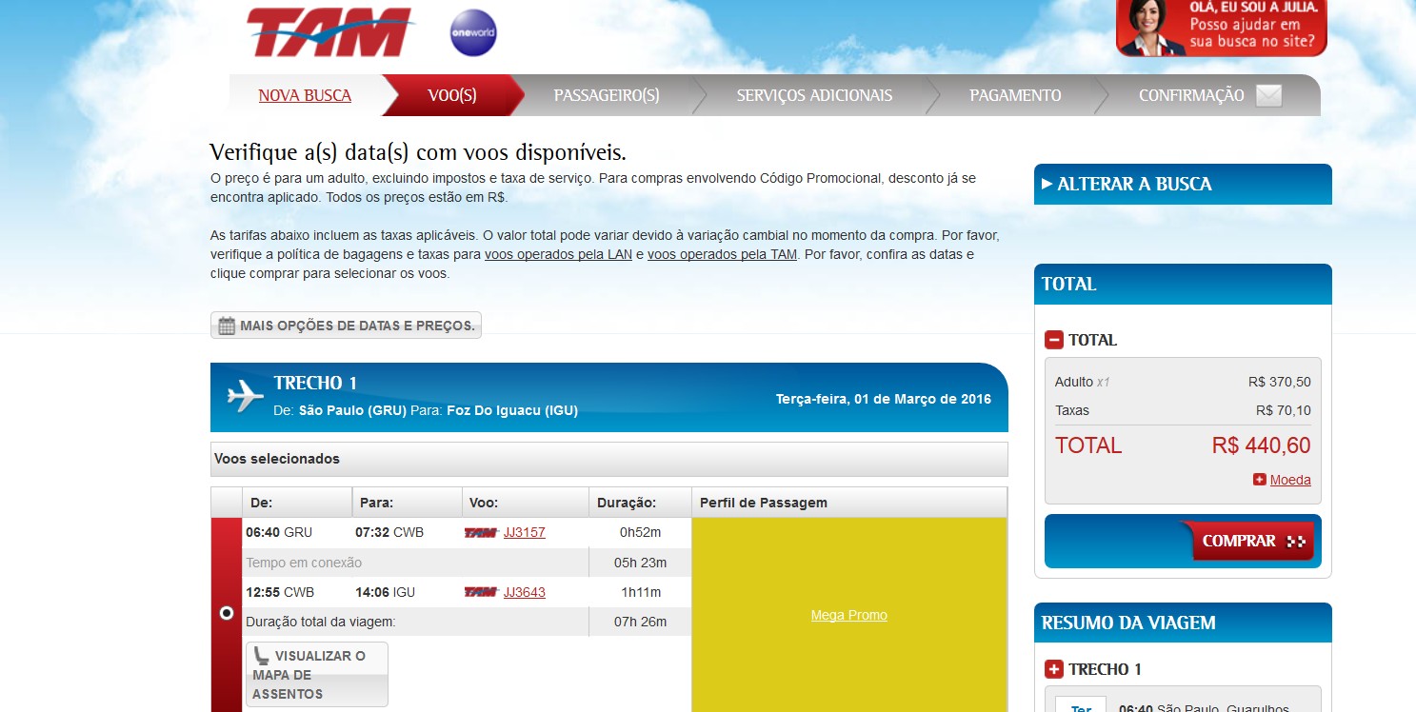Click total trip duration 07h 26m
Screen dimensions: 1416x712
pos(640,622)
